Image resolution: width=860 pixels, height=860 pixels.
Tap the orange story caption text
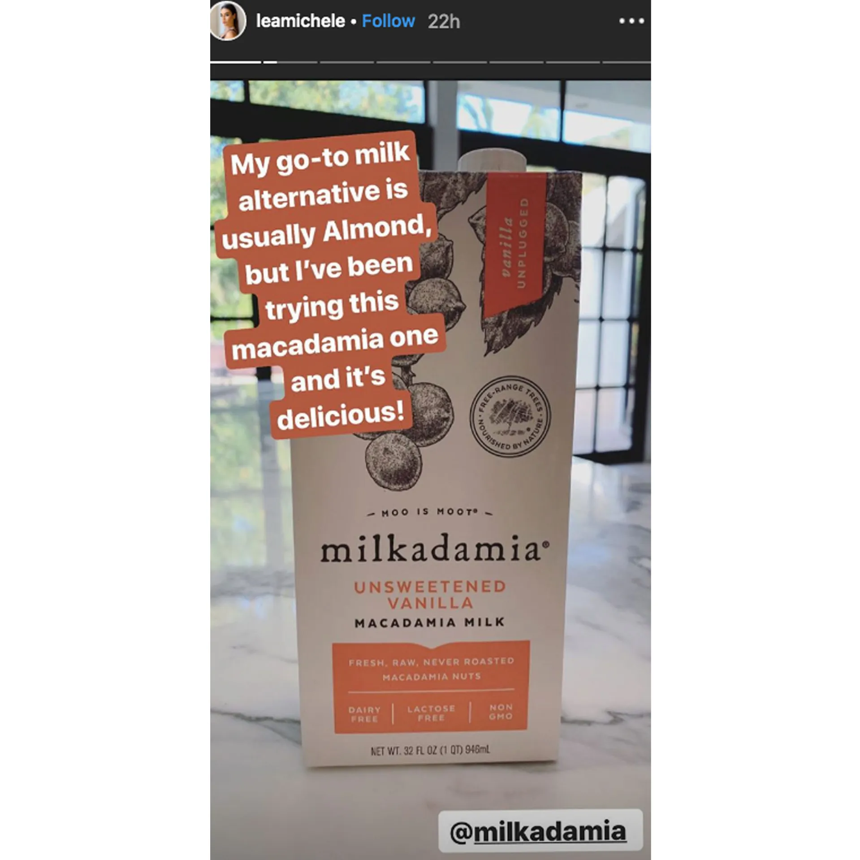tap(331, 285)
